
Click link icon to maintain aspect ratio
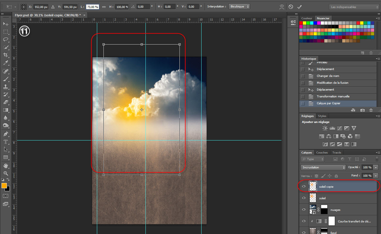pyautogui.click(x=104, y=7)
